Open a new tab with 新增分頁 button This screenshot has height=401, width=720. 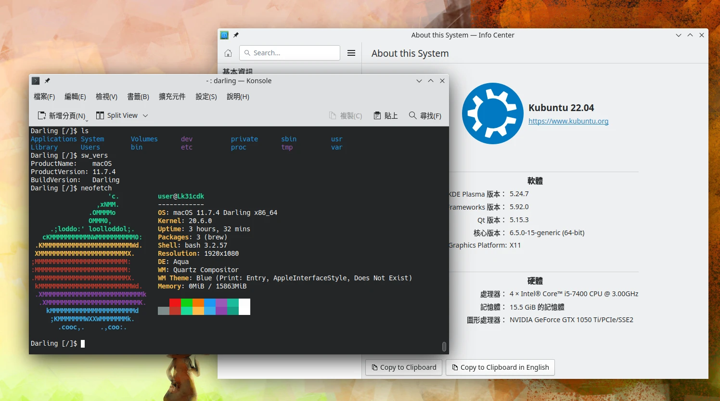(62, 115)
